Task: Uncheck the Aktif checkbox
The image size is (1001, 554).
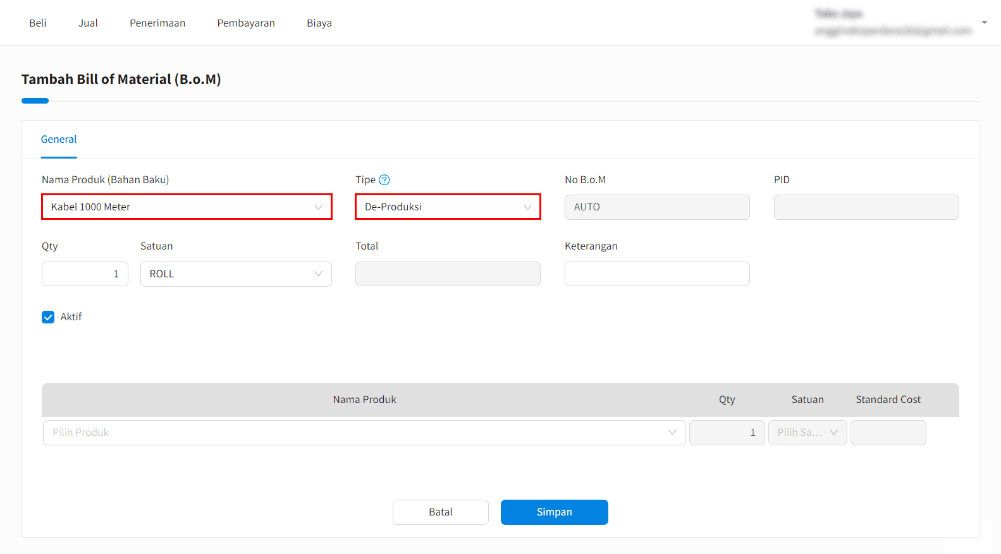Action: (x=48, y=317)
